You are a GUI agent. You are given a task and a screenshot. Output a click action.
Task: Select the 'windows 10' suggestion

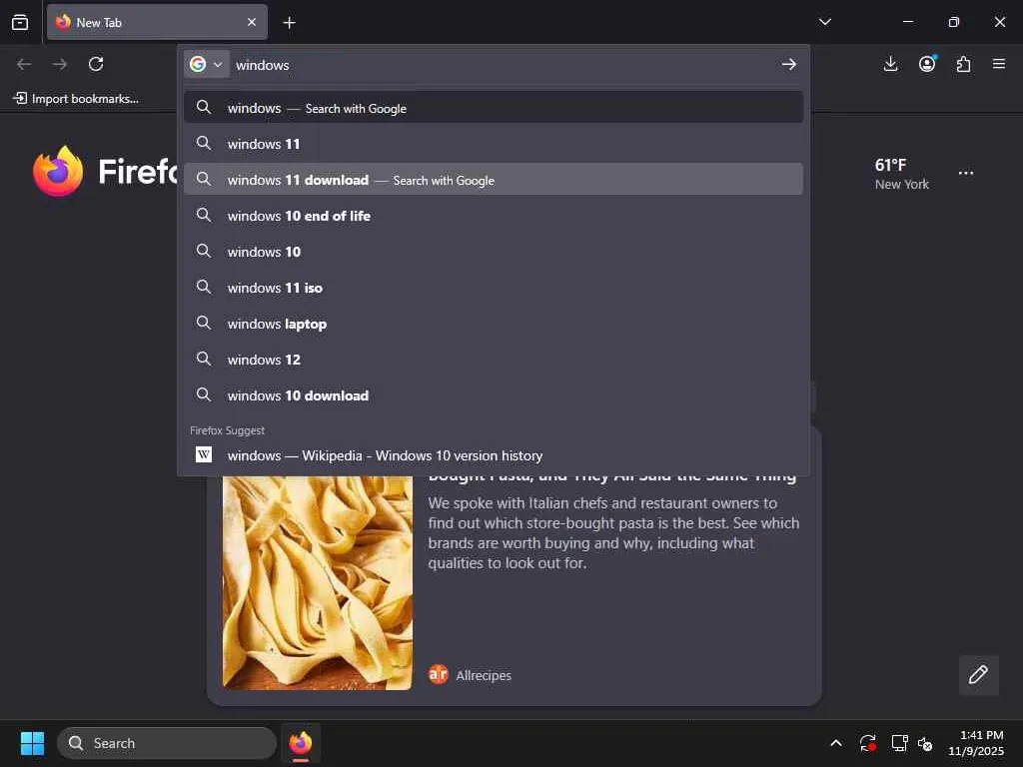pos(494,251)
